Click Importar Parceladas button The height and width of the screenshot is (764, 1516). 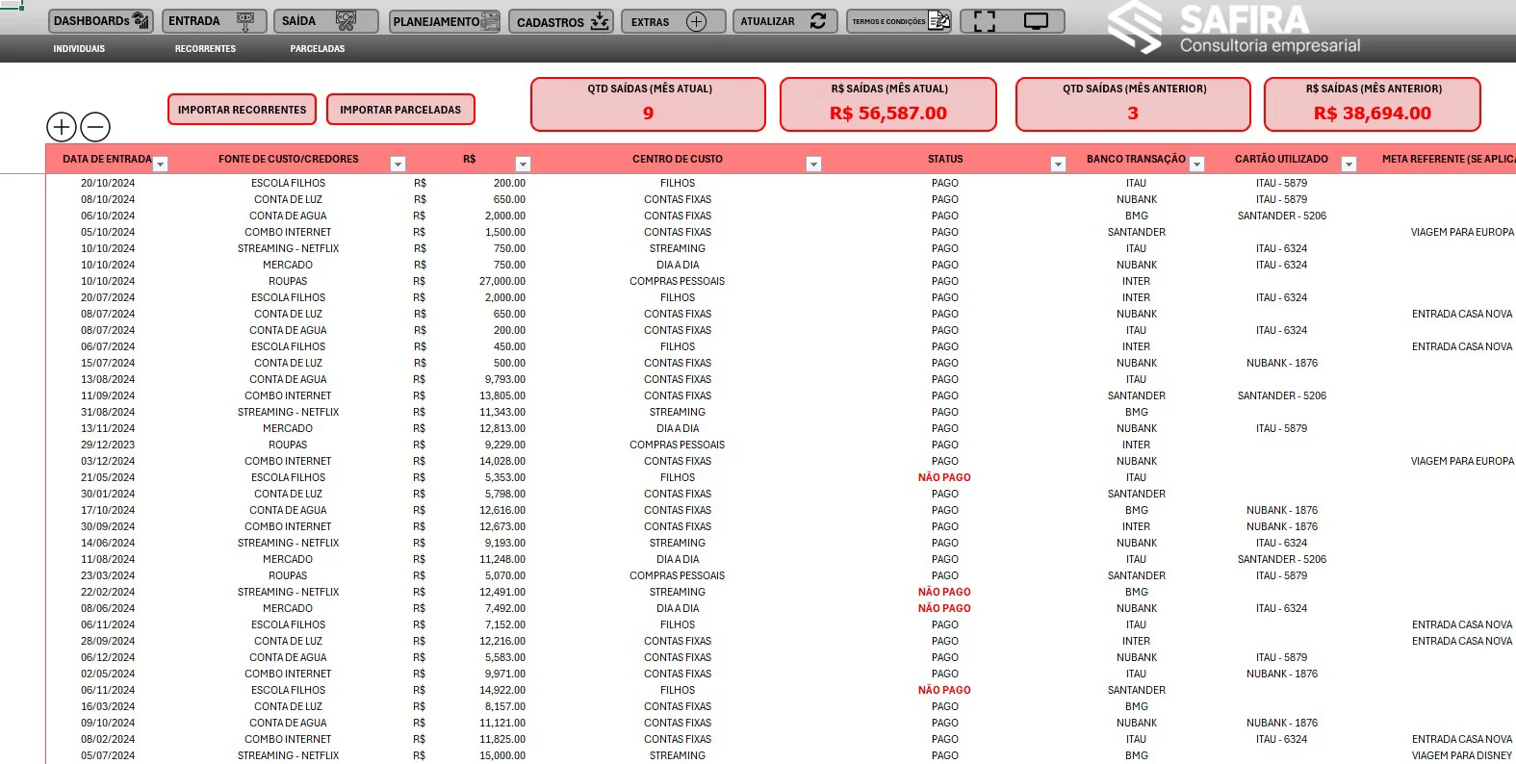pyautogui.click(x=400, y=110)
